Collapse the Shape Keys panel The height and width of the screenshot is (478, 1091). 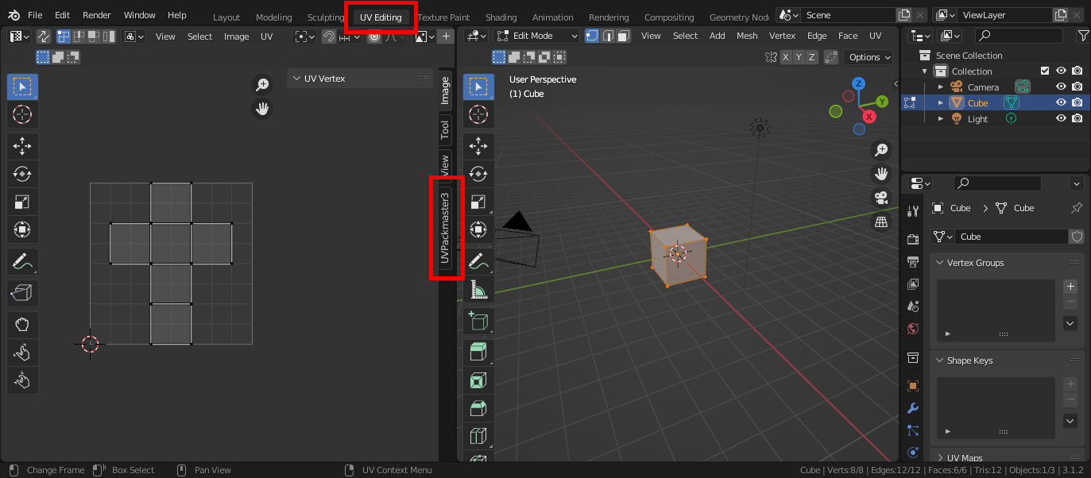pos(939,360)
